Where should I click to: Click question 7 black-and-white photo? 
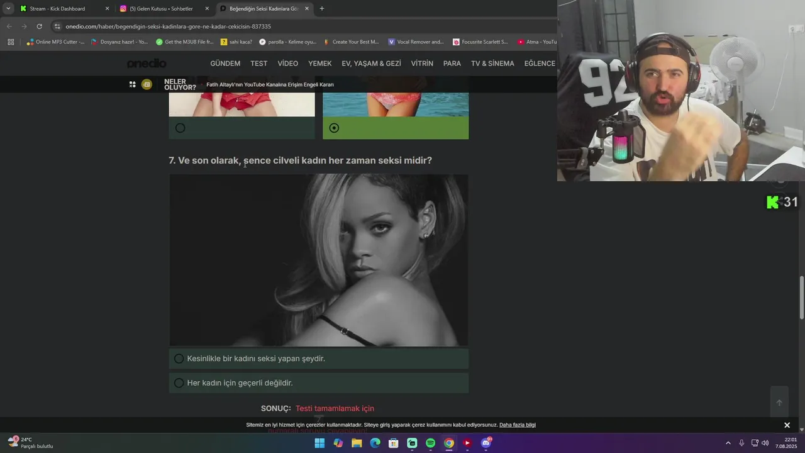point(319,260)
